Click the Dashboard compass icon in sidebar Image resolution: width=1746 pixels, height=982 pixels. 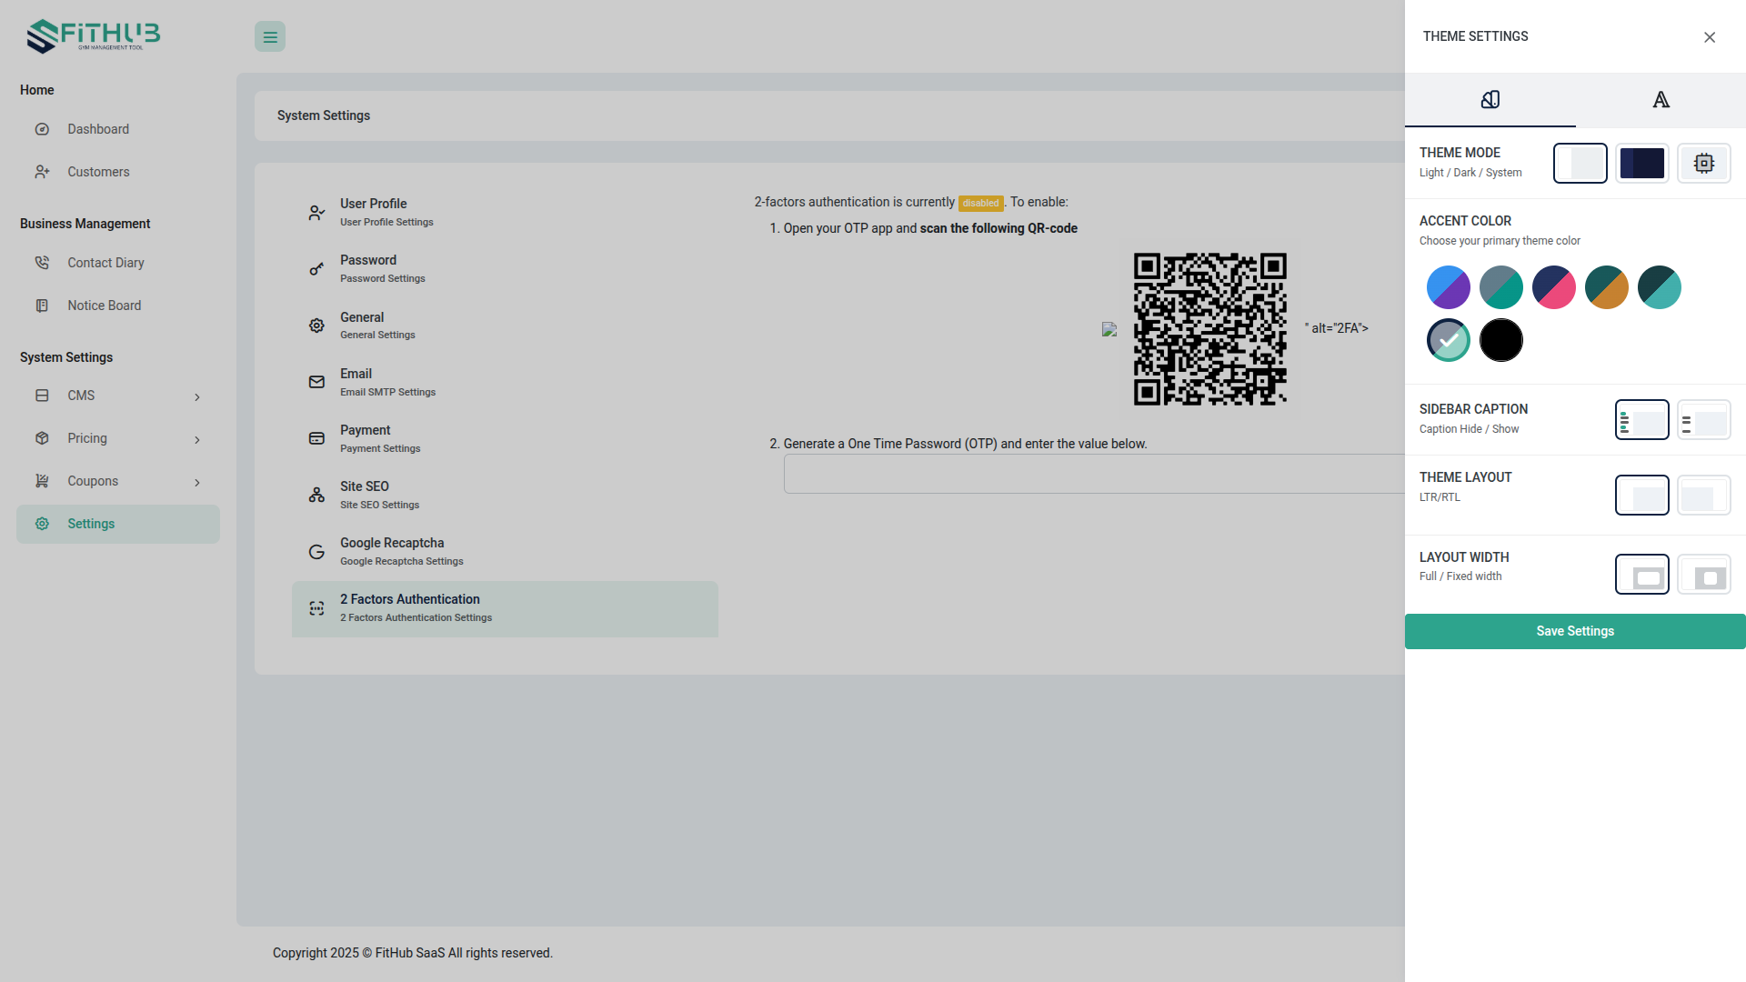pyautogui.click(x=42, y=129)
